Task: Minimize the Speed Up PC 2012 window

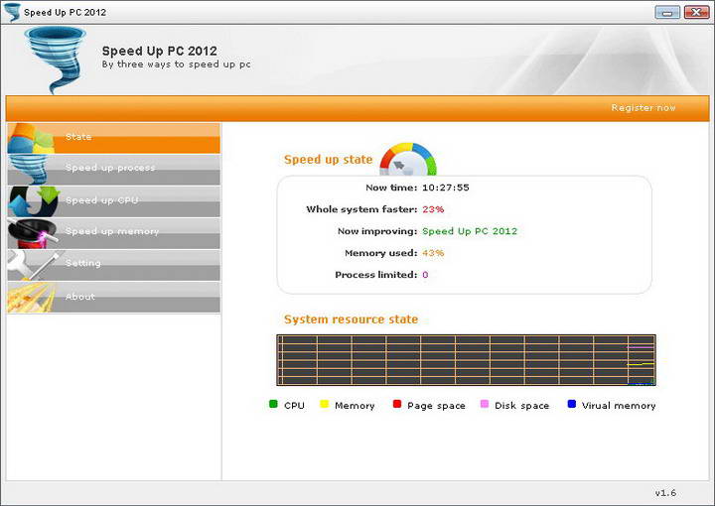Action: (x=667, y=12)
